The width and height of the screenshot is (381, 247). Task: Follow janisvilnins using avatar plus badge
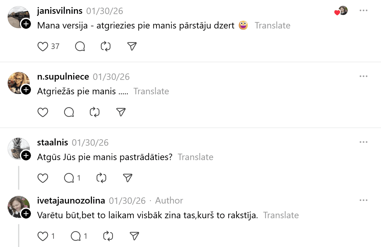tap(26, 24)
